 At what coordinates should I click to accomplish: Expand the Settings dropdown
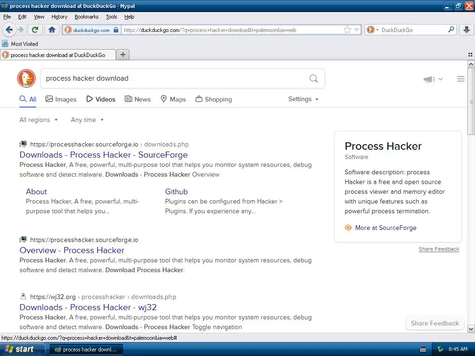click(x=303, y=99)
